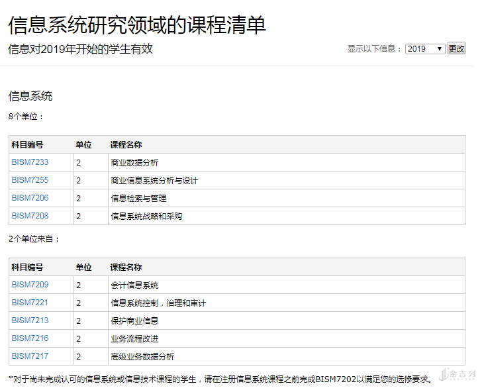Click the 商业数据分析 course name cell
Viewport: 482px width, 392px height.
point(134,163)
